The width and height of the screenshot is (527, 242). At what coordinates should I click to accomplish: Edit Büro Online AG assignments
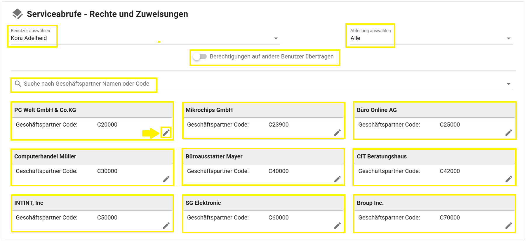pos(509,133)
